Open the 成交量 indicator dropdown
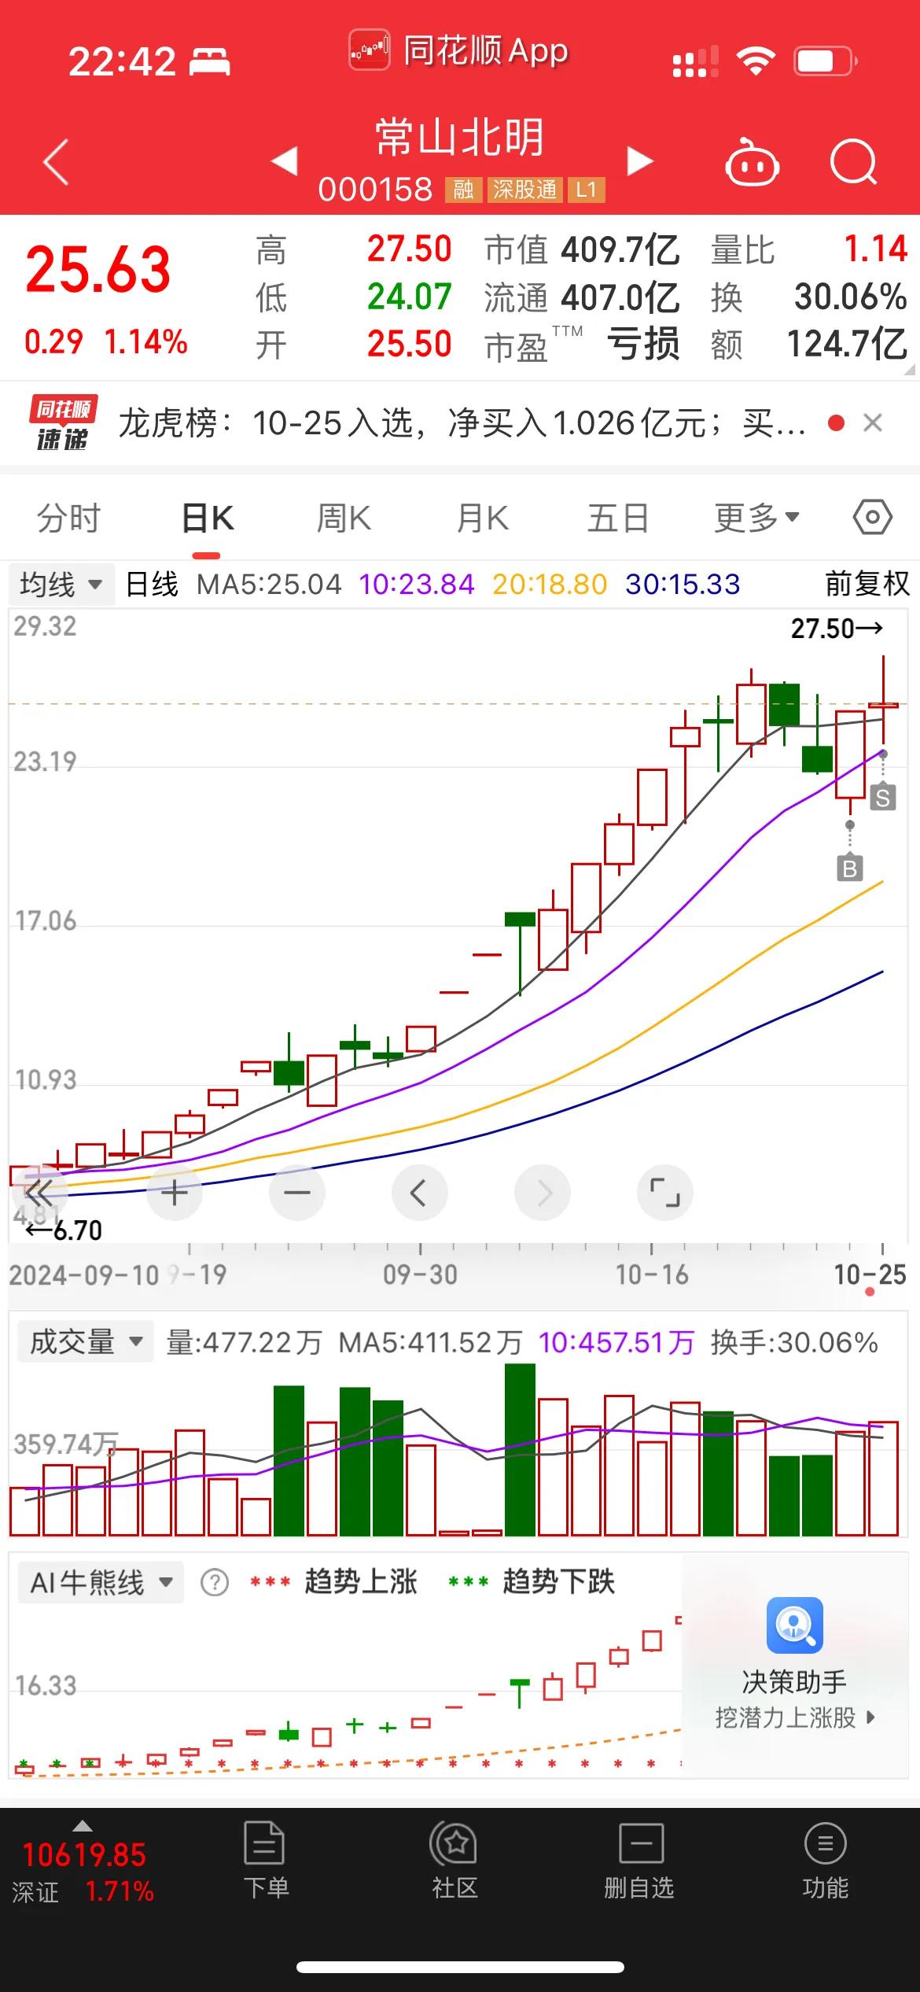Screen dimensions: 920x1992 [x=85, y=1341]
